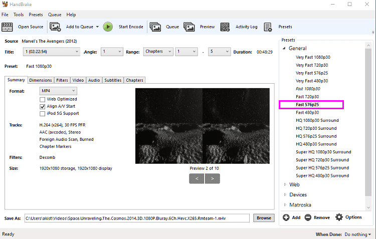Click the Open Source film clapper icon
Screen dimensions: 376x239
[x=7, y=27]
